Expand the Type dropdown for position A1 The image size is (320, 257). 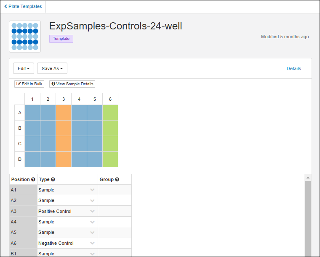(x=92, y=190)
